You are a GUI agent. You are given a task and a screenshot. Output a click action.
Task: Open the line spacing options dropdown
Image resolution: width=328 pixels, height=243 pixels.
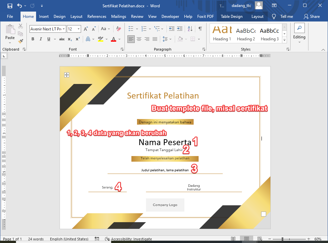(x=170, y=39)
